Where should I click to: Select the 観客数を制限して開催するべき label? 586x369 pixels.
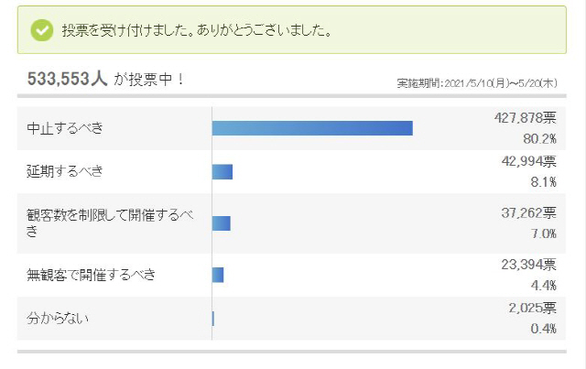coord(110,223)
